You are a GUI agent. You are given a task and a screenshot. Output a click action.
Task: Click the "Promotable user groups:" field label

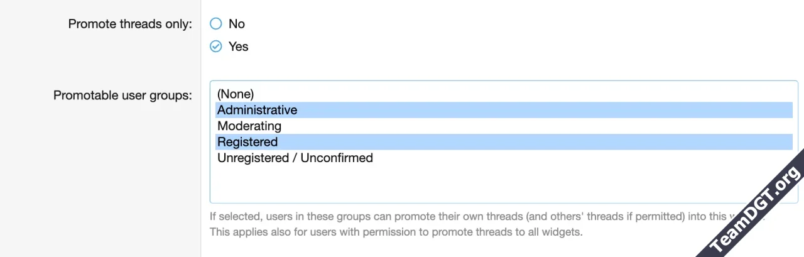point(122,96)
